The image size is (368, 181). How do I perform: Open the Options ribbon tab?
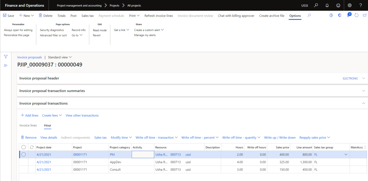[x=295, y=16]
